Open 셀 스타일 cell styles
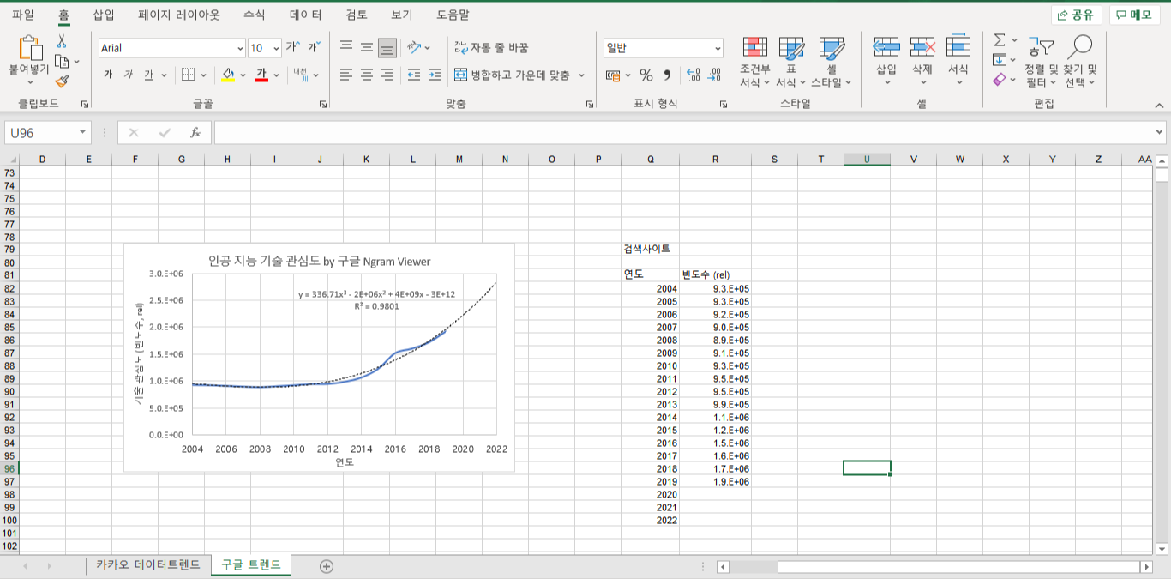 point(832,62)
